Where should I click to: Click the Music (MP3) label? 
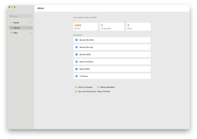coord(85,69)
